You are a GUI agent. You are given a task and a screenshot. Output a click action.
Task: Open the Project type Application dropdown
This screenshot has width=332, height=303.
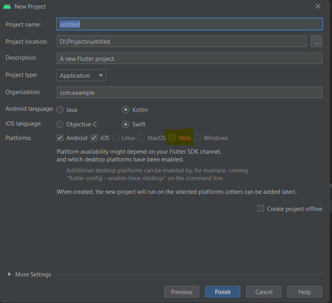tap(82, 76)
